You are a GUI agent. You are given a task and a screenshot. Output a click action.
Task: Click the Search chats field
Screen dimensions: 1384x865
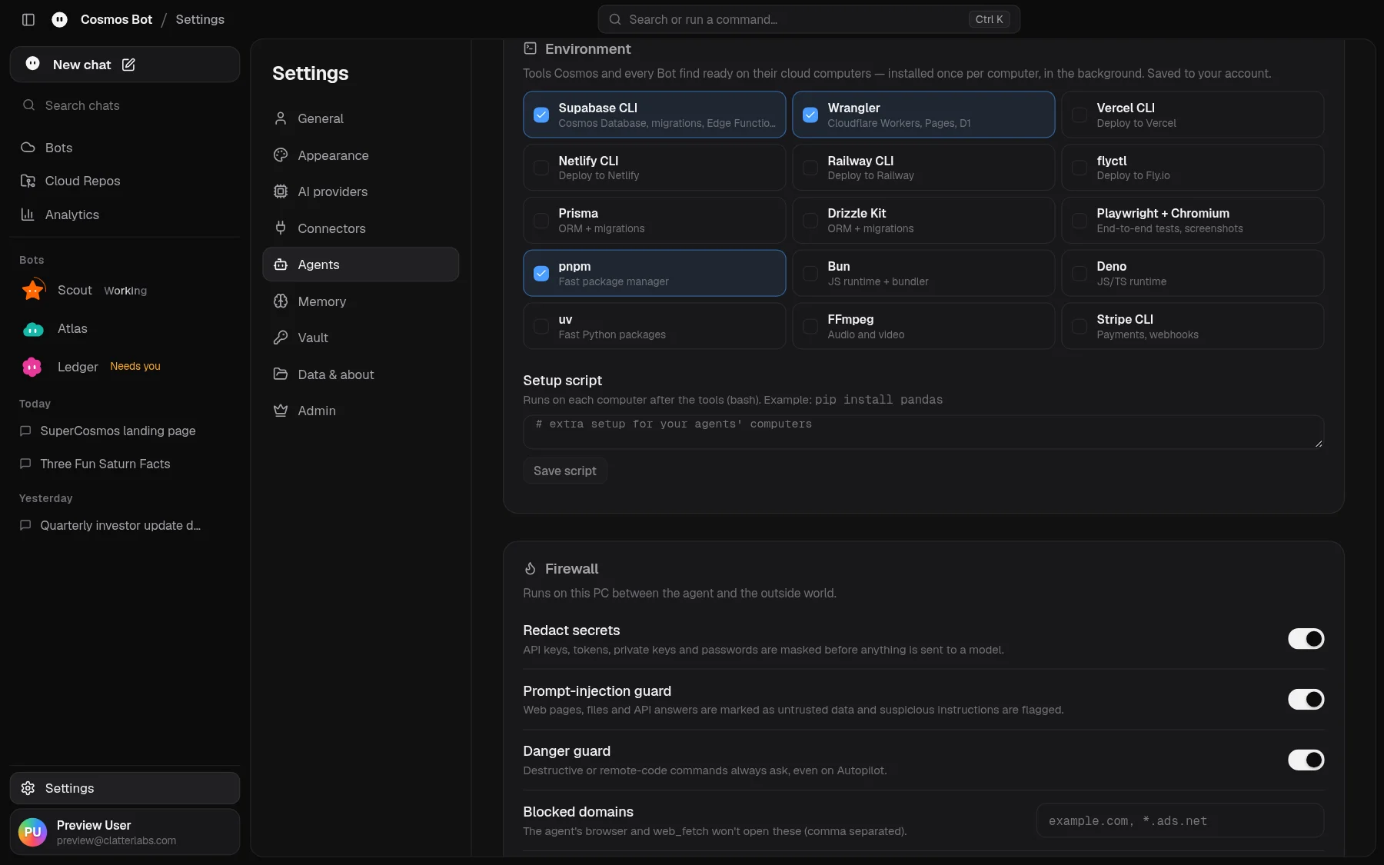tap(125, 105)
